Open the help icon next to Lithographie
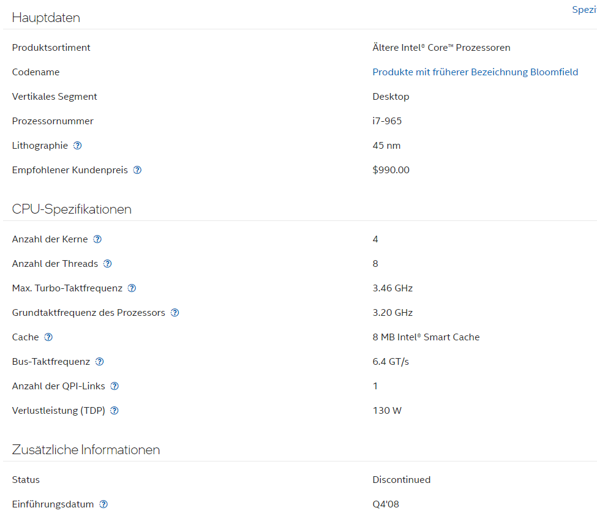The height and width of the screenshot is (516, 597). 77,145
